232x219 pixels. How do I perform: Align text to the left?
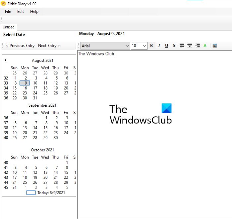[x=182, y=46]
